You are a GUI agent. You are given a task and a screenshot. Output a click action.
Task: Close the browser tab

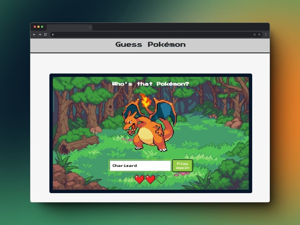pyautogui.click(x=90, y=27)
